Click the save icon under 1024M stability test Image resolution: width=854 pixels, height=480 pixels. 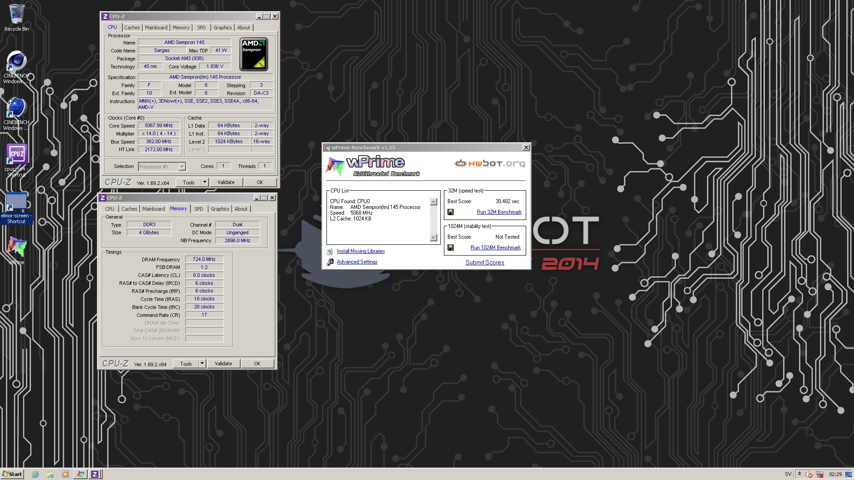pyautogui.click(x=451, y=248)
